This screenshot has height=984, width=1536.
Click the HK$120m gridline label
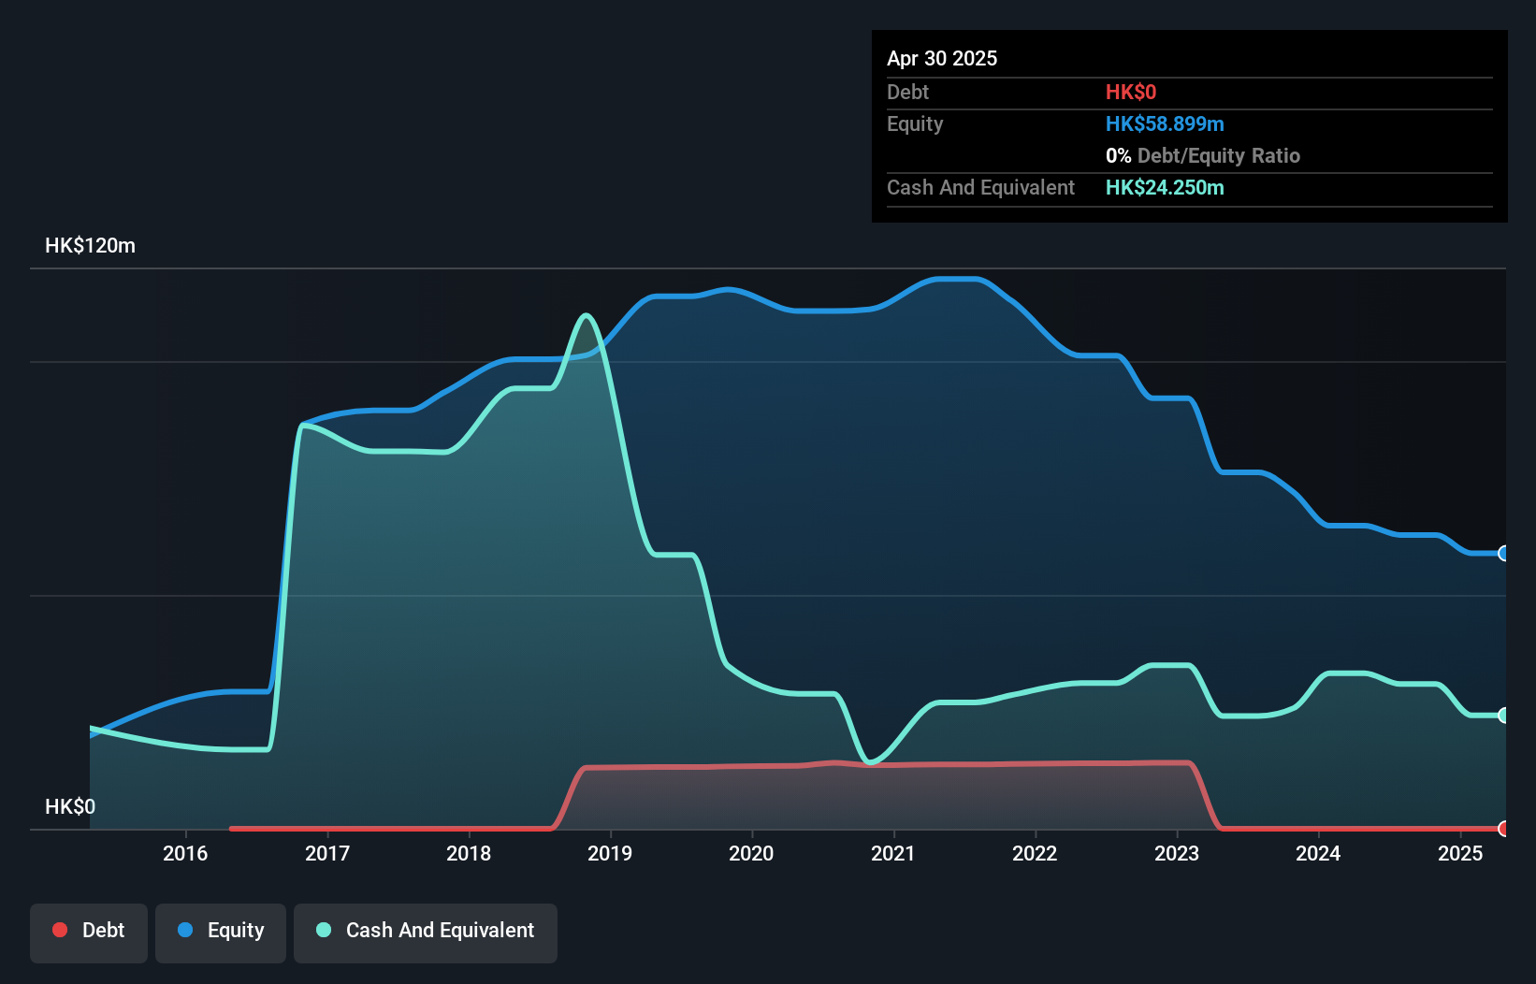(90, 245)
